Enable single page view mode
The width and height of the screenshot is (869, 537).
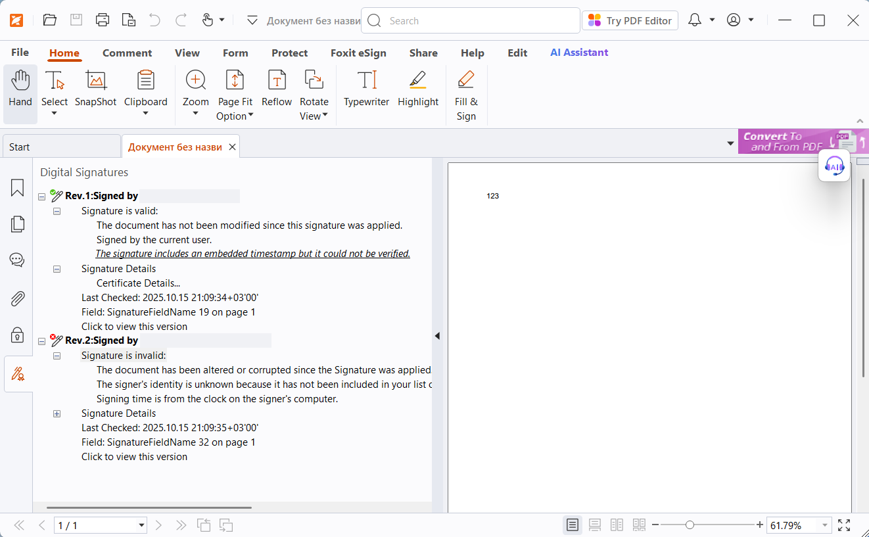(x=573, y=525)
